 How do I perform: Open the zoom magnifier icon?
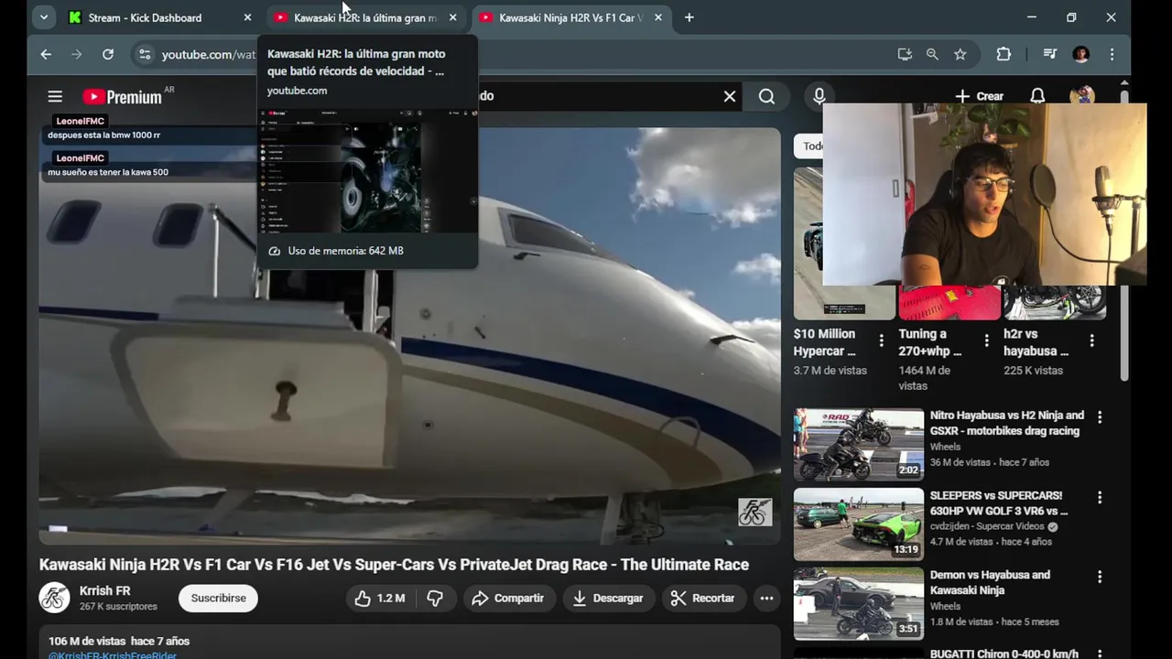(x=932, y=55)
